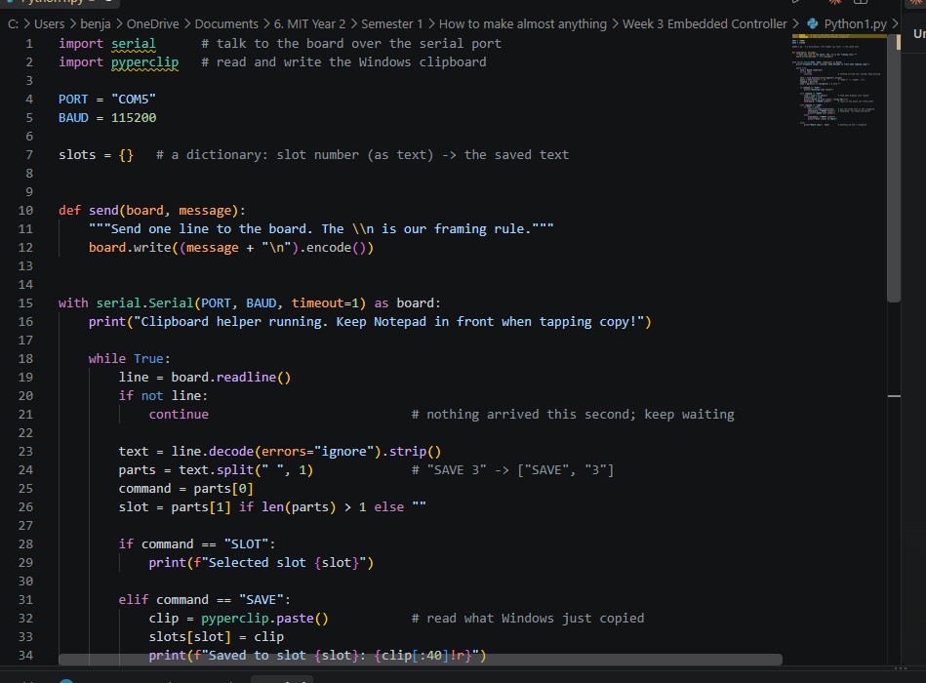The image size is (926, 683).
Task: Click line number 28 in the gutter
Action: [25, 544]
